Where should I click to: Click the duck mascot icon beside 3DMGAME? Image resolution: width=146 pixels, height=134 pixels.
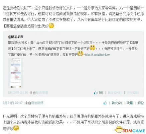(x=119, y=130)
